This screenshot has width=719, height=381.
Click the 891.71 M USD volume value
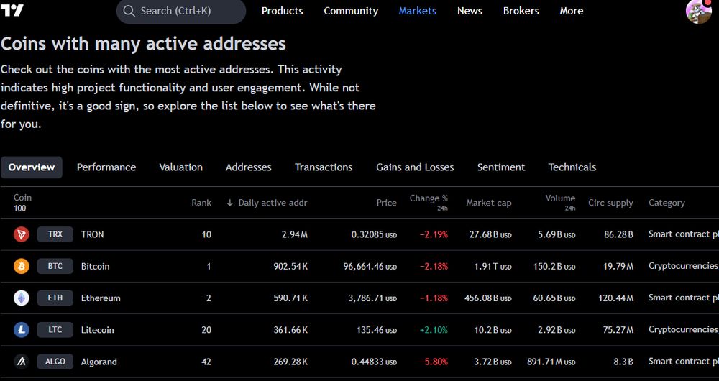click(551, 362)
